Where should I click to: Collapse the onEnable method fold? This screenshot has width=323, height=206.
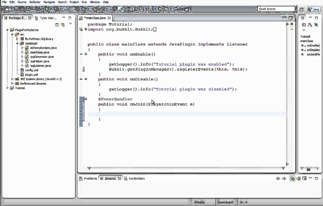tap(86, 54)
